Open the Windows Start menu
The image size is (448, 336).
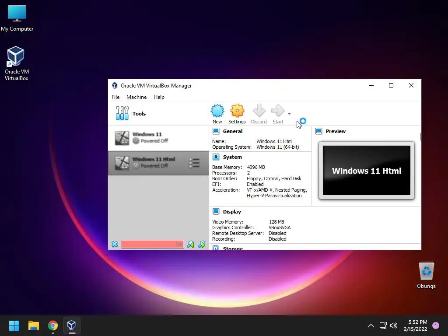14,325
